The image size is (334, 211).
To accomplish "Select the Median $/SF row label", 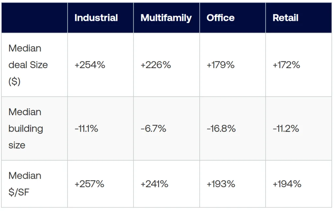I will coord(25,184).
